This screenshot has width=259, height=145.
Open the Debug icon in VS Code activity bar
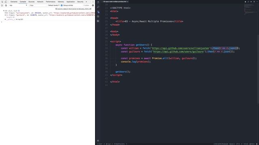tap(98, 16)
